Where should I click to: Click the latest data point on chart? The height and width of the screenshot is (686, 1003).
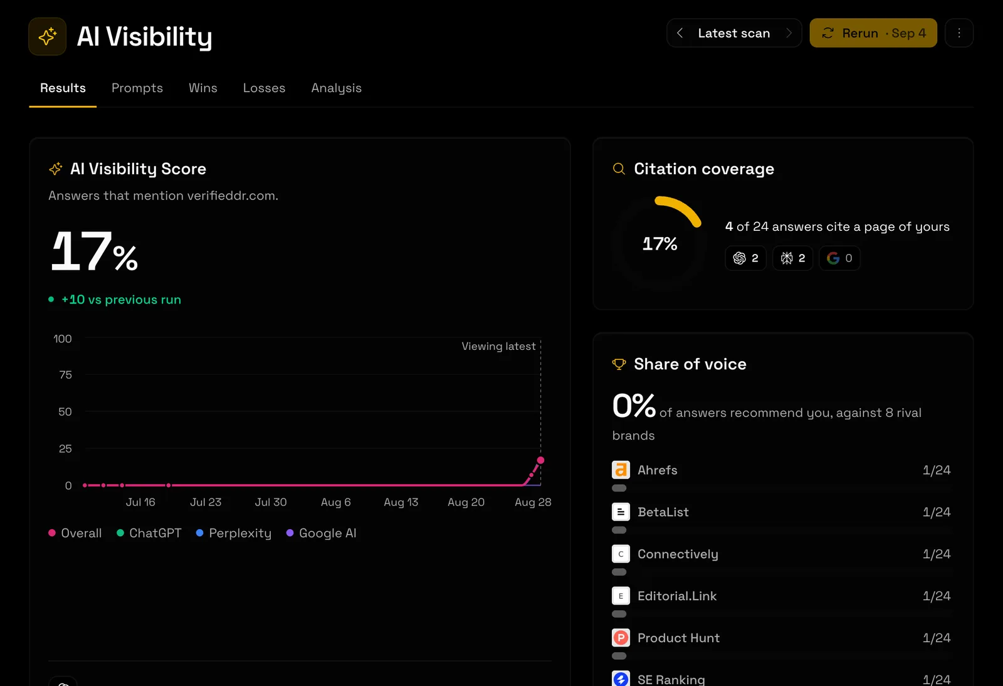click(540, 460)
